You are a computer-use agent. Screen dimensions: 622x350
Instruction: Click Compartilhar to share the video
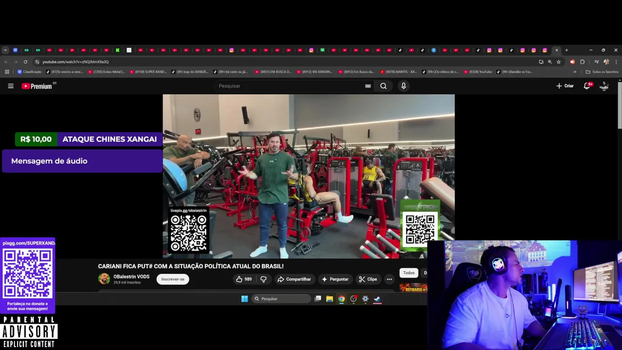[294, 279]
